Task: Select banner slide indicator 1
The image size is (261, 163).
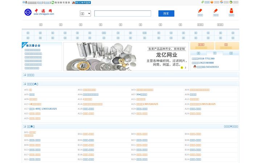Action: pyautogui.click(x=182, y=67)
